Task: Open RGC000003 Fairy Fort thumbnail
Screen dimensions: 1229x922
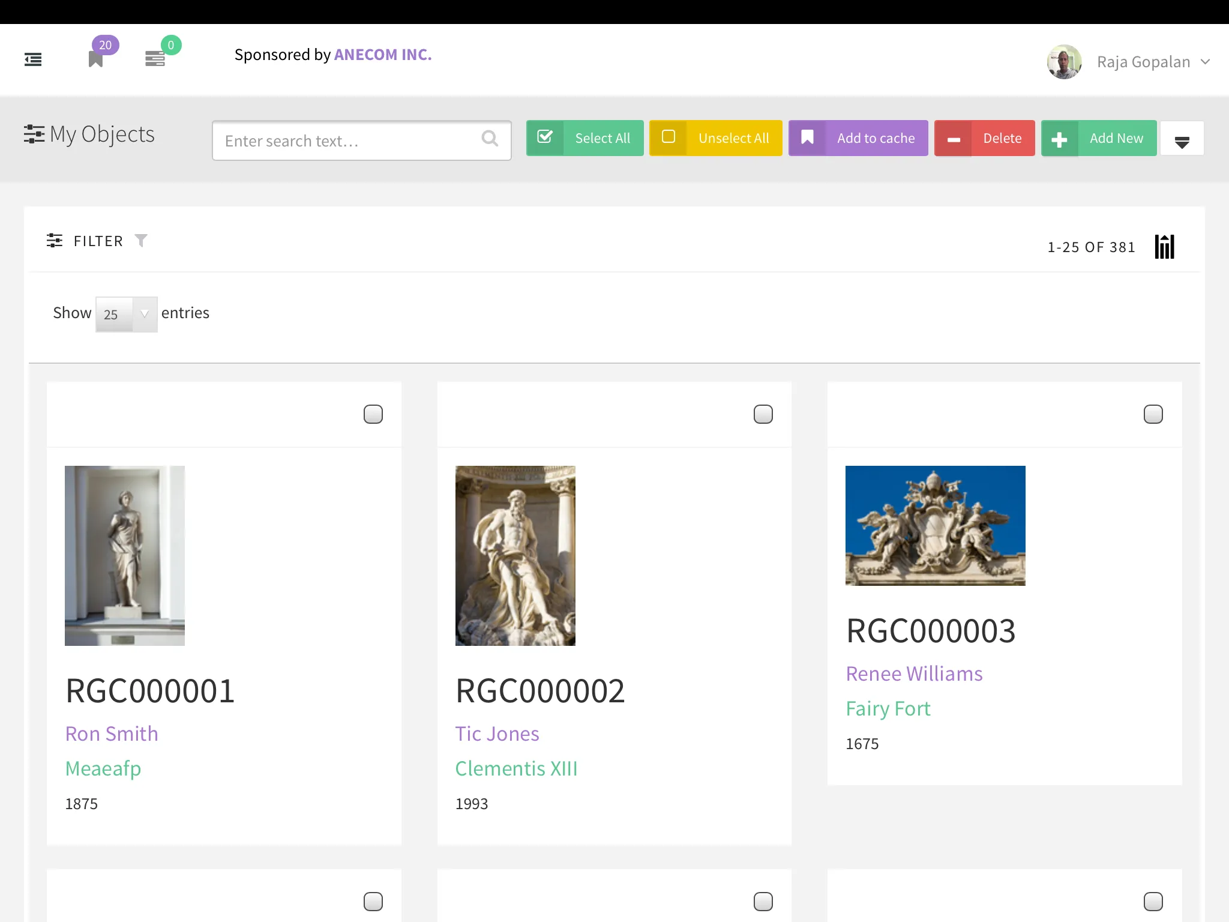Action: 936,525
